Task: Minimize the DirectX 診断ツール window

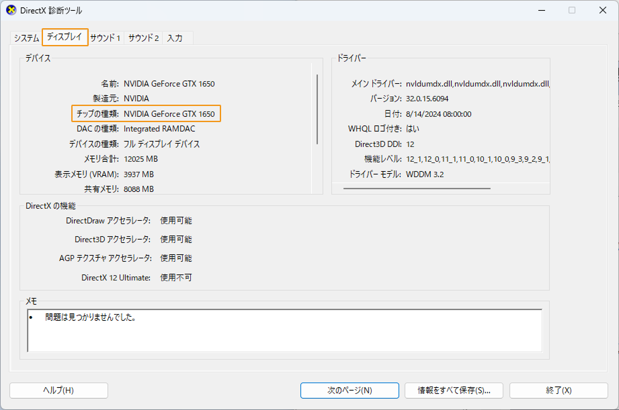Action: [x=542, y=10]
